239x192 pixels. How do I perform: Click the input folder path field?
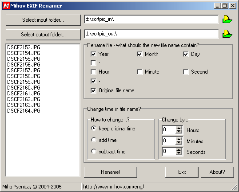coord(151,19)
